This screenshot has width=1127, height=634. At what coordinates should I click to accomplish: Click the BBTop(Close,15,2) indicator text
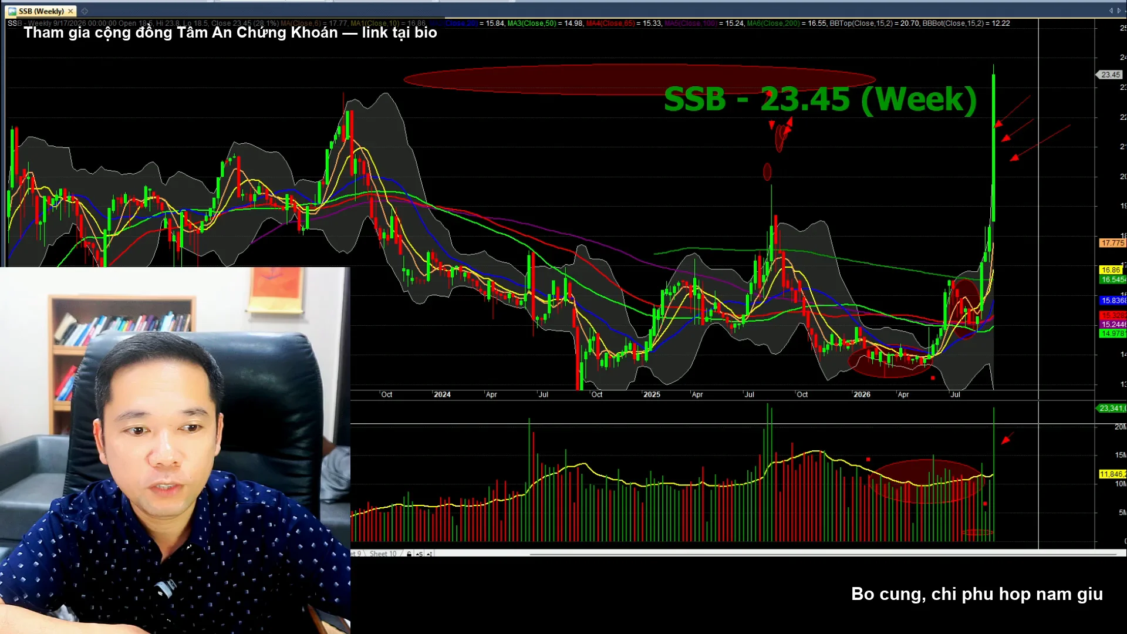861,23
